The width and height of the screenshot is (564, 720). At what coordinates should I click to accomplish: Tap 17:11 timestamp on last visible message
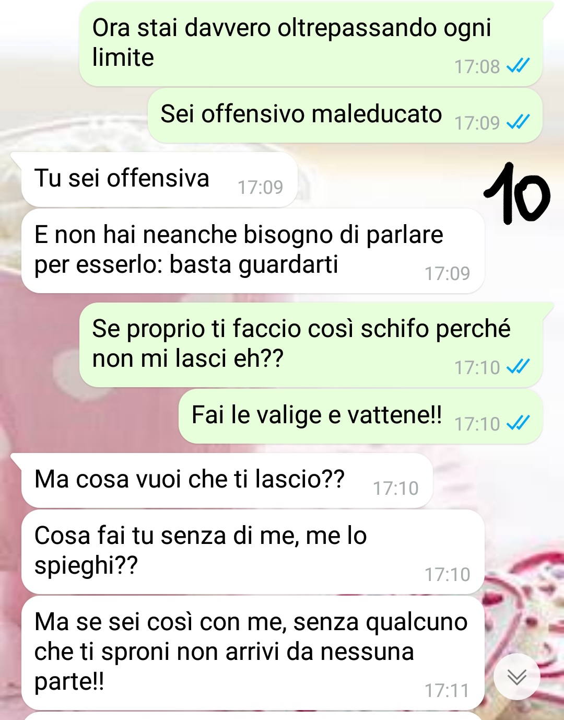[447, 690]
